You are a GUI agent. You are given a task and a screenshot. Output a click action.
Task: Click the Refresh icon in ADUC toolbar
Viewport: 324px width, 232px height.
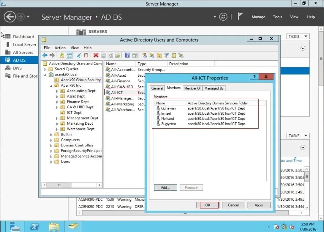click(110, 55)
